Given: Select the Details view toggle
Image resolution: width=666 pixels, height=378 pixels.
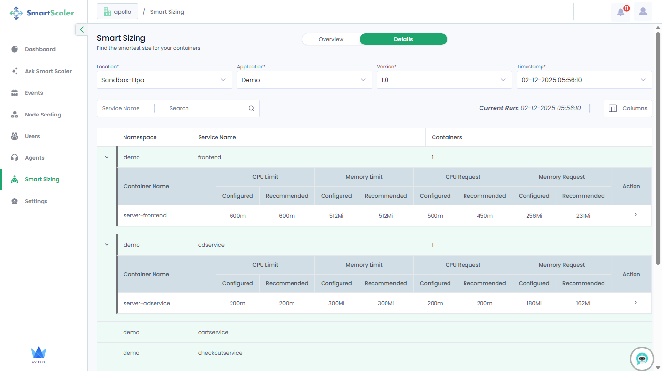Looking at the screenshot, I should (x=403, y=39).
